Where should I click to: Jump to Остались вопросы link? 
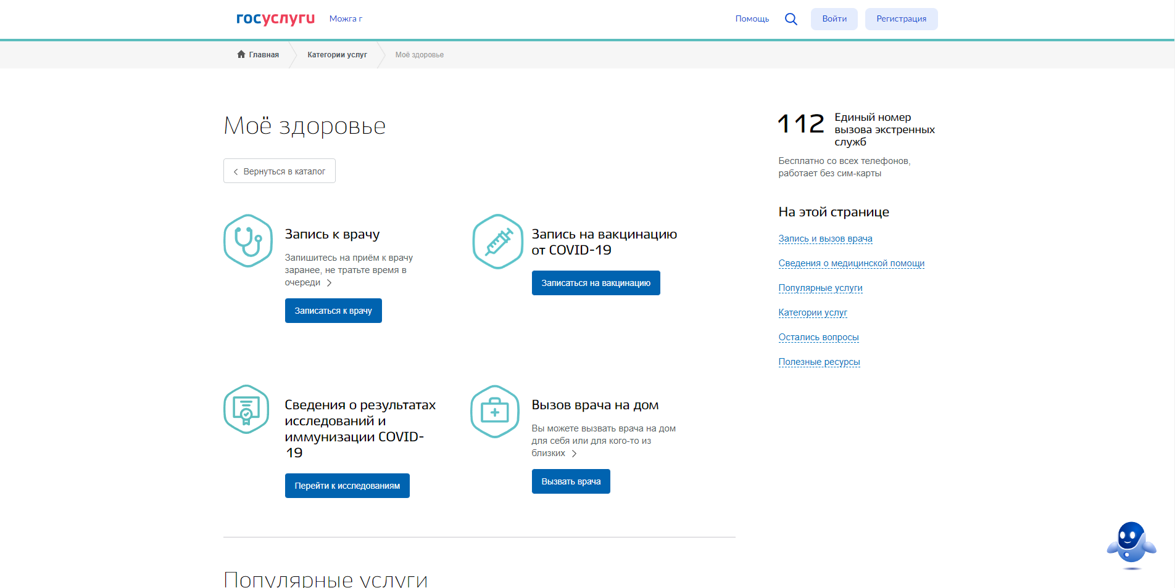818,337
